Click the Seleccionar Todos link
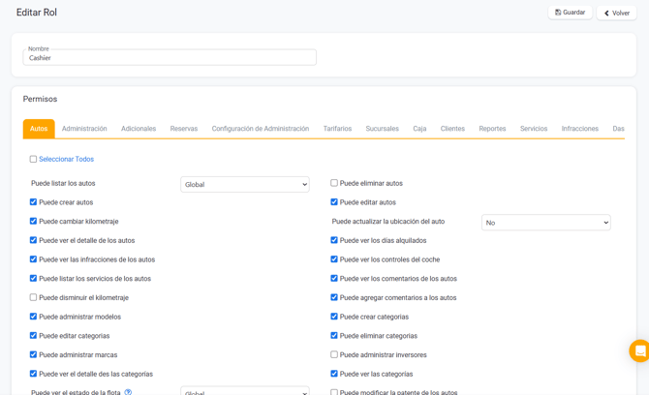This screenshot has height=395, width=649. 66,159
